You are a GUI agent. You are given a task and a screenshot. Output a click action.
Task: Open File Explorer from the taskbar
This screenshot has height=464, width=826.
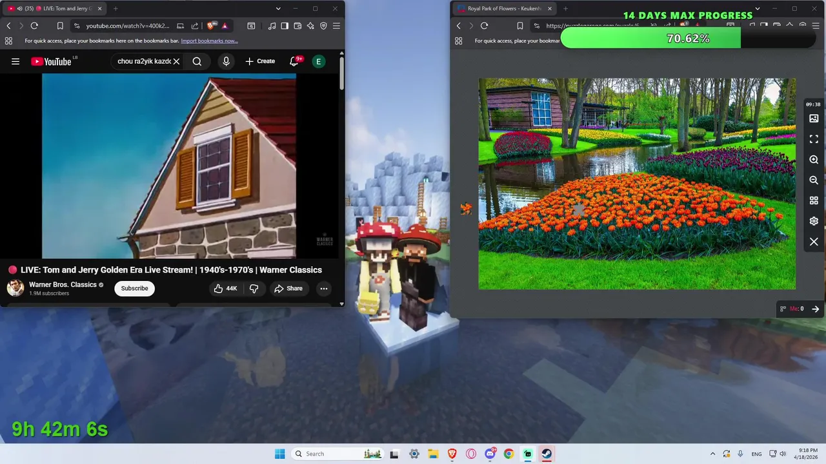point(433,454)
